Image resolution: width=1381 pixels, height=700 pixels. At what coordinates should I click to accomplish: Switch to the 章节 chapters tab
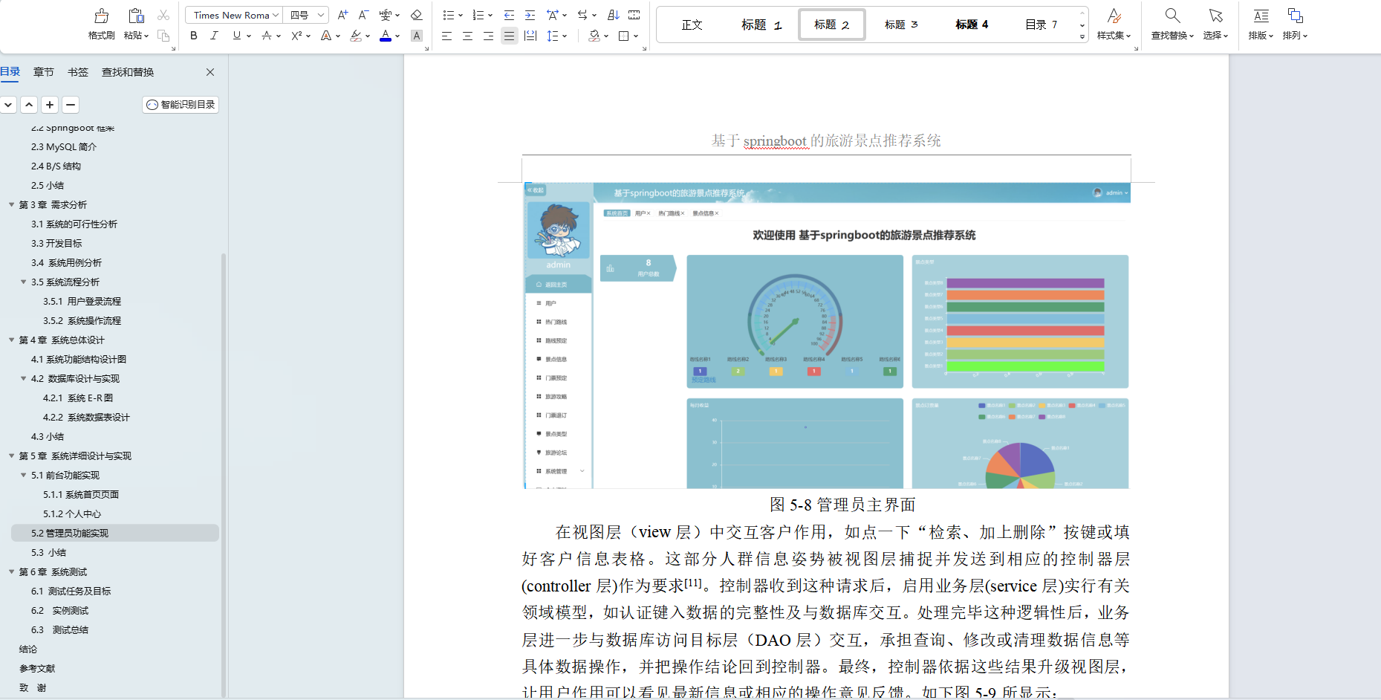(x=43, y=71)
